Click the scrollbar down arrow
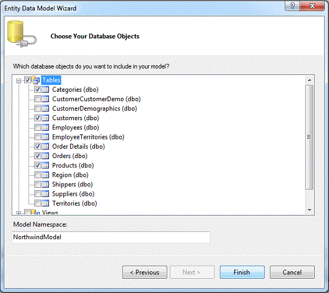The image size is (329, 293). 310,210
